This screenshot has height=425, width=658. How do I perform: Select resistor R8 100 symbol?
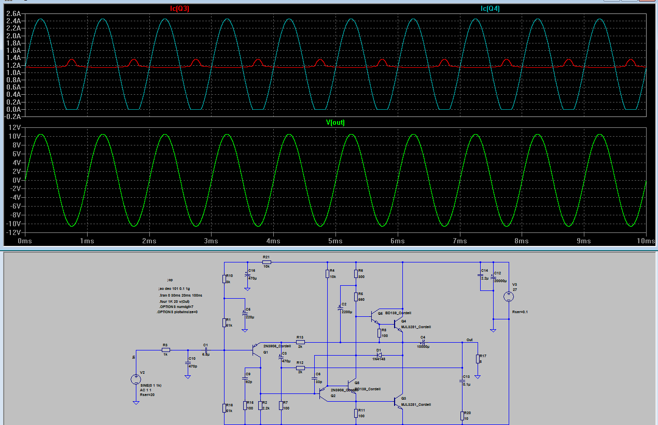pos(379,332)
